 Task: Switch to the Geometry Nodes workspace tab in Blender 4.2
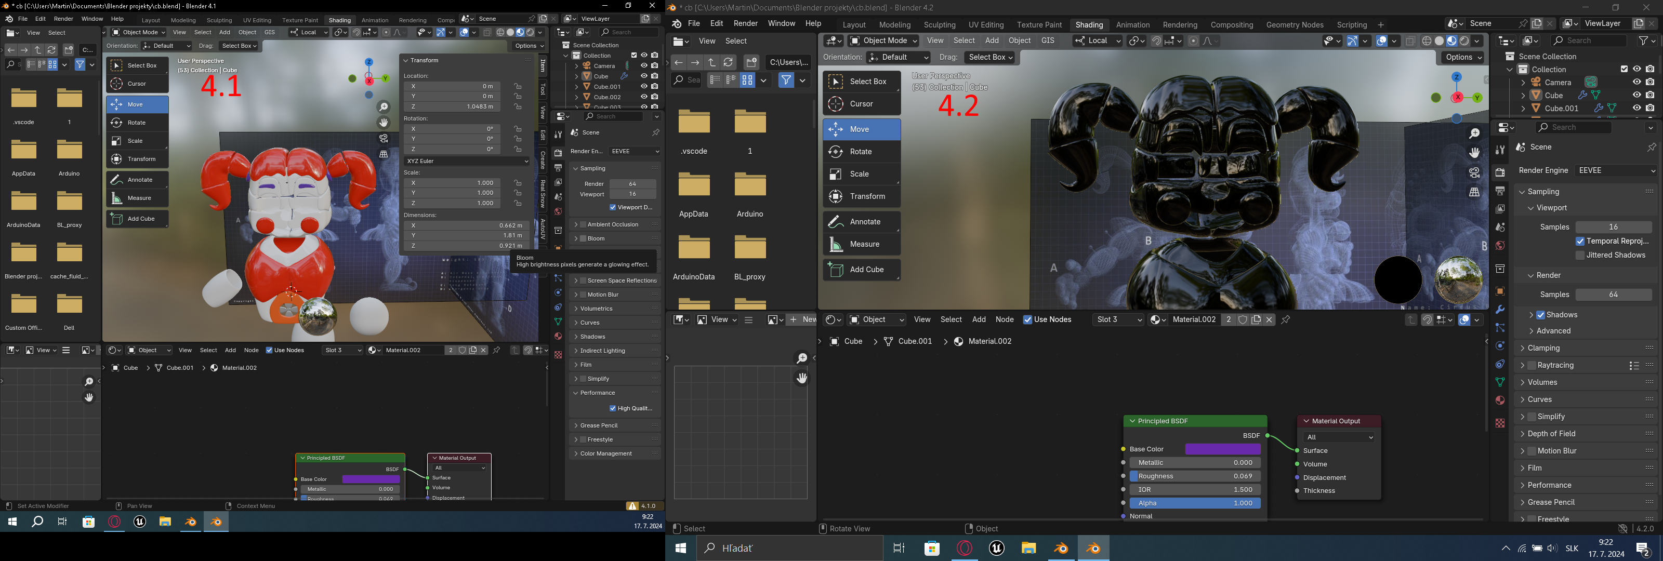[x=1295, y=24]
